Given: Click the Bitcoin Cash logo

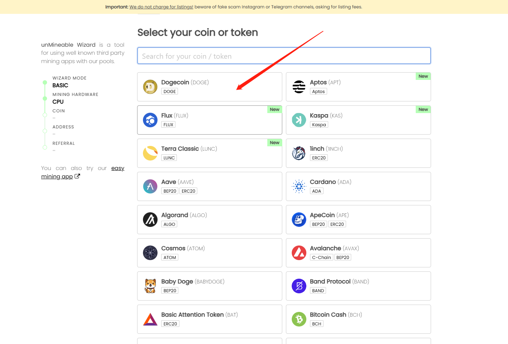Looking at the screenshot, I should coord(299,319).
